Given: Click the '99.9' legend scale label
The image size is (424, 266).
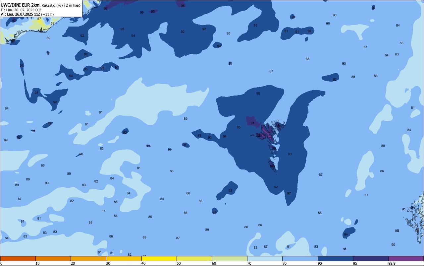Looking at the screenshot, I should click(x=392, y=263).
